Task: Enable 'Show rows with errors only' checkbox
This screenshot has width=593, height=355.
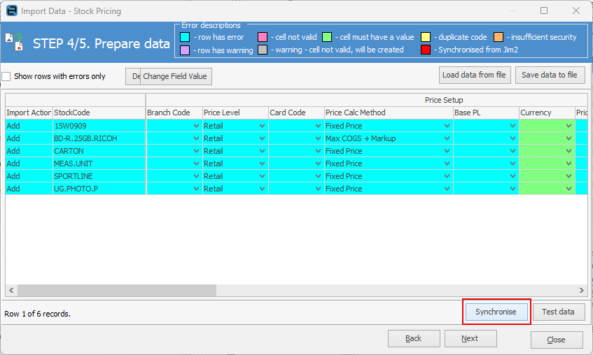Action: click(x=6, y=76)
